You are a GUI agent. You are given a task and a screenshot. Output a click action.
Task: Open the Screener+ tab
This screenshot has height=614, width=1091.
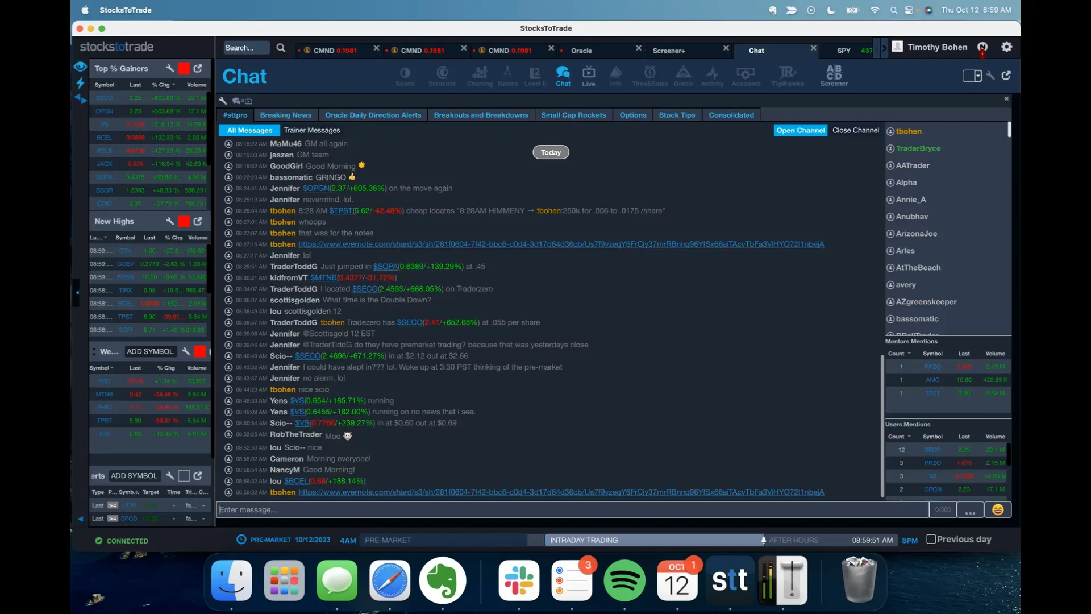(669, 50)
